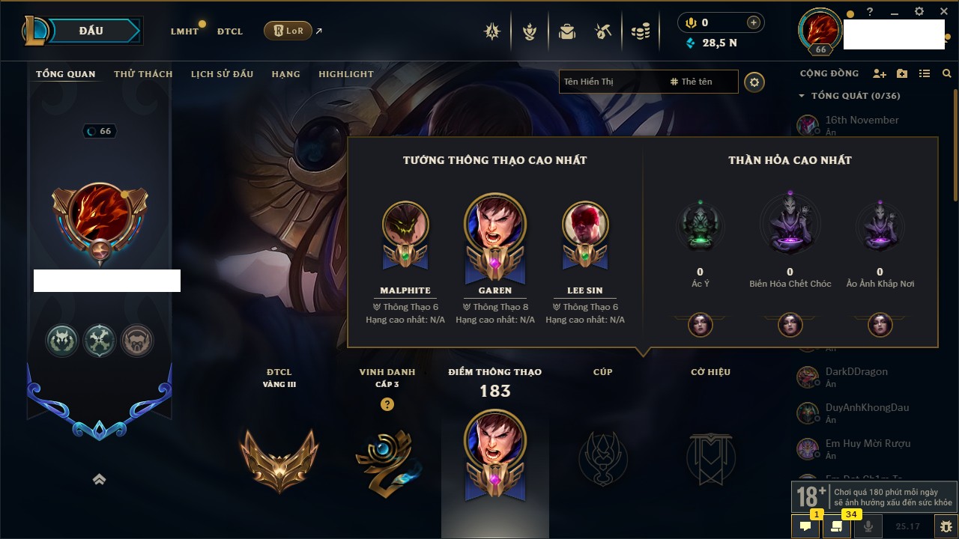Open the friend search magnifier icon

click(x=947, y=73)
